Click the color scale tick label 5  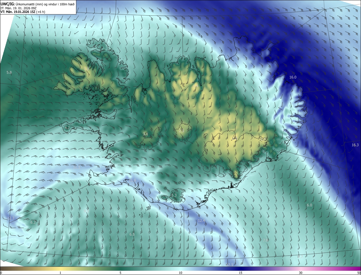coord(120,273)
